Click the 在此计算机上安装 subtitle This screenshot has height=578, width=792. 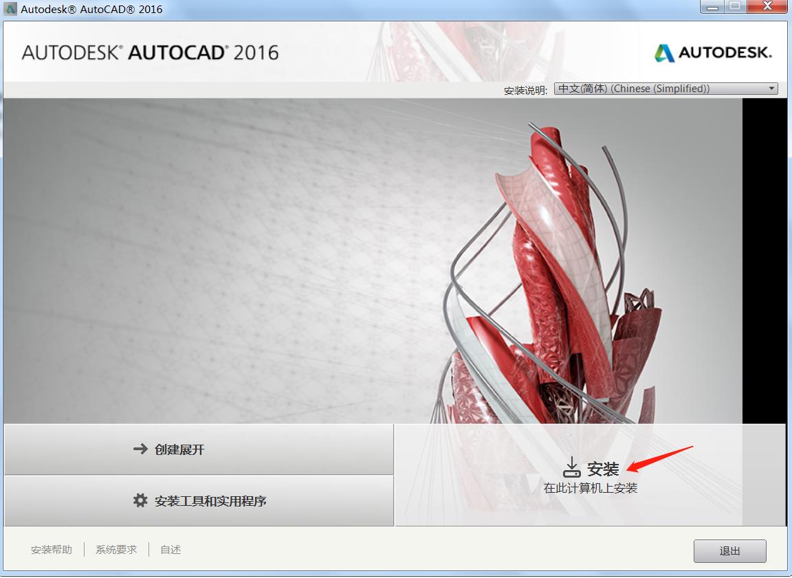pos(591,489)
